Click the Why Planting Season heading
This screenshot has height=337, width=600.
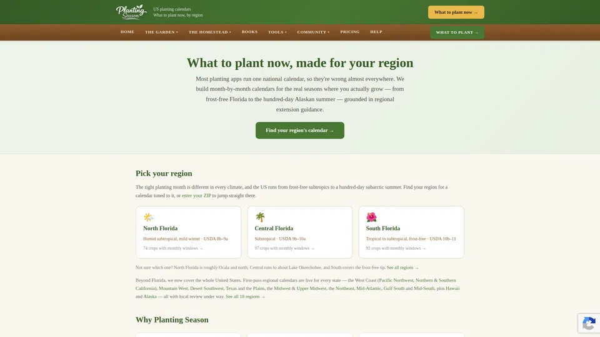coord(172,320)
